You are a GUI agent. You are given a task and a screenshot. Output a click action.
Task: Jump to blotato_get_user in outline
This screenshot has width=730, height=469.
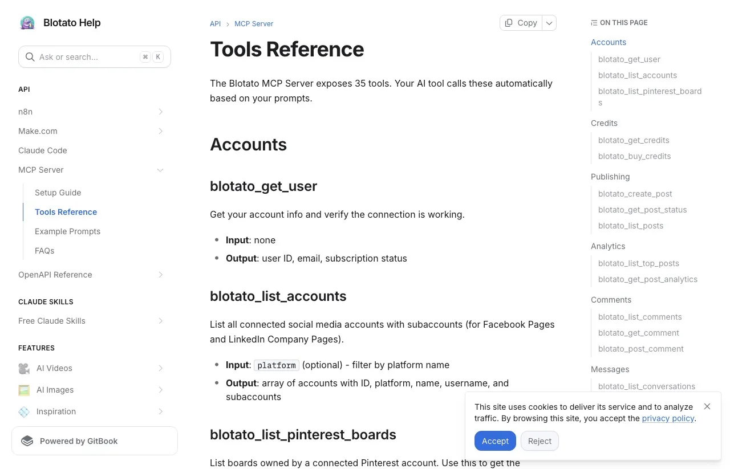(x=629, y=59)
